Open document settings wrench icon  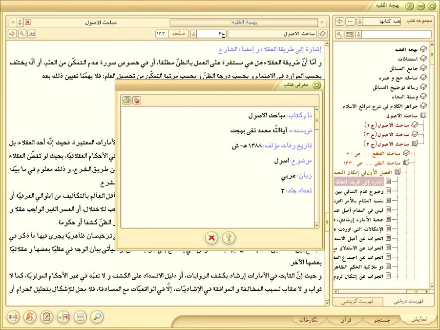point(22,34)
